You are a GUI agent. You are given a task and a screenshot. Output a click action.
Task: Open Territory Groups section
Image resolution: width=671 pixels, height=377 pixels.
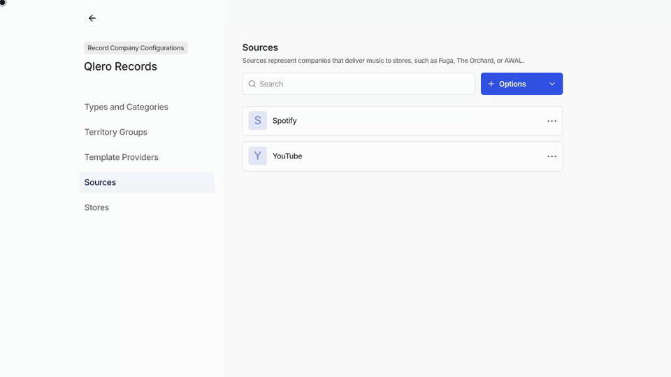click(115, 132)
